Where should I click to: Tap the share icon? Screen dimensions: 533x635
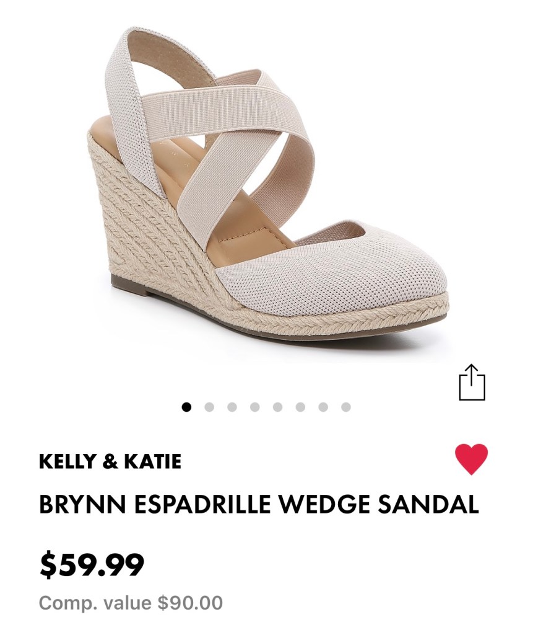coord(472,382)
